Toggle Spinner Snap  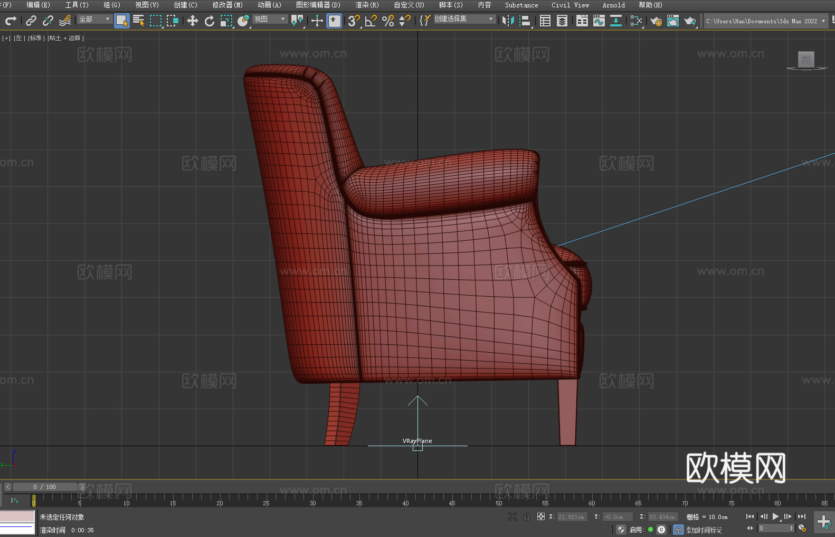click(x=405, y=21)
